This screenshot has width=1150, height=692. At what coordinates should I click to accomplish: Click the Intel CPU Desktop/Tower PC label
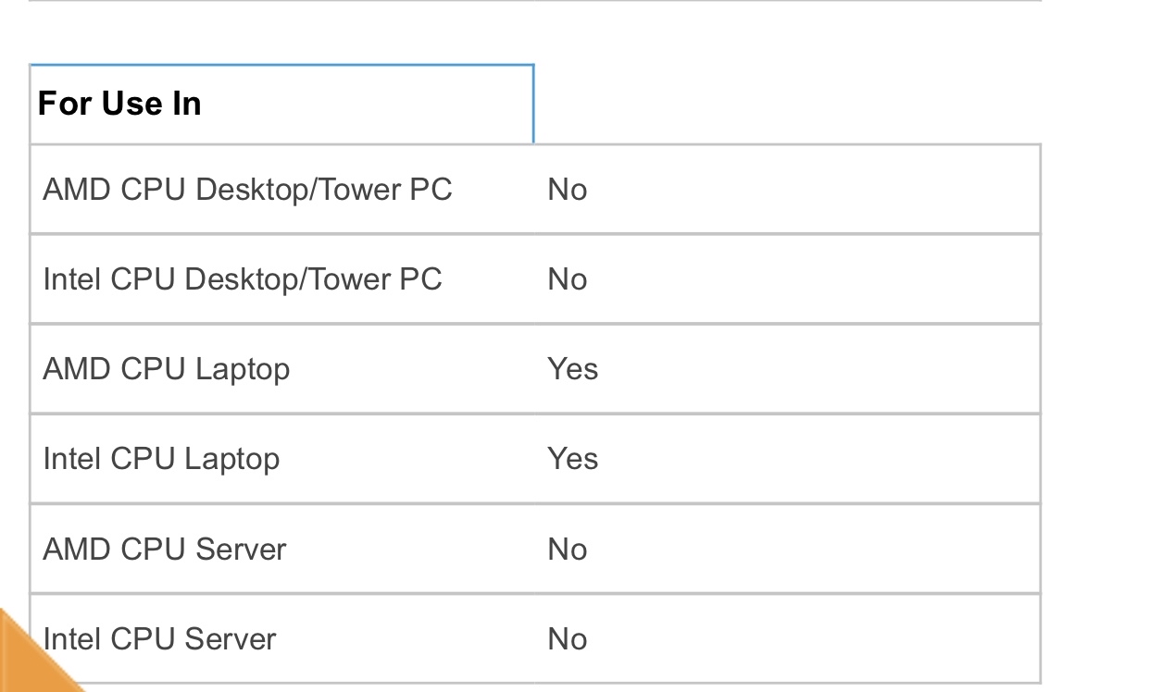(x=243, y=279)
